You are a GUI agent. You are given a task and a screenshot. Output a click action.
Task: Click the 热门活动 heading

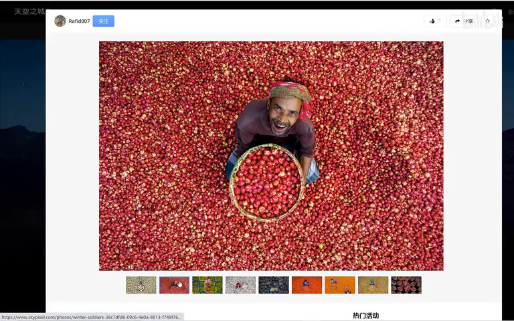coord(366,316)
